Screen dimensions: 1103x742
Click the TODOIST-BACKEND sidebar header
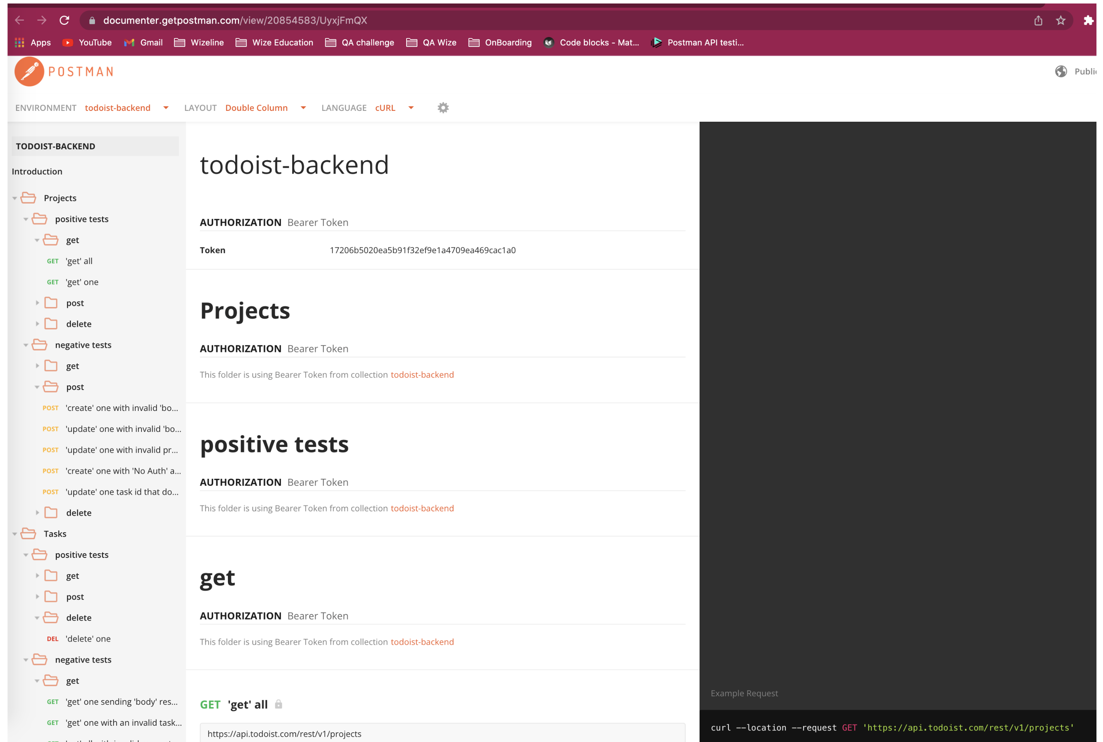[x=55, y=146]
